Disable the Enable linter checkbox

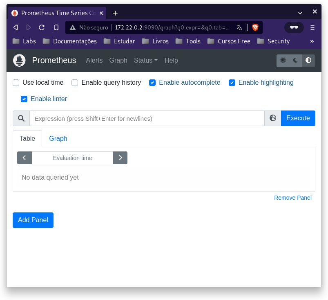24,99
